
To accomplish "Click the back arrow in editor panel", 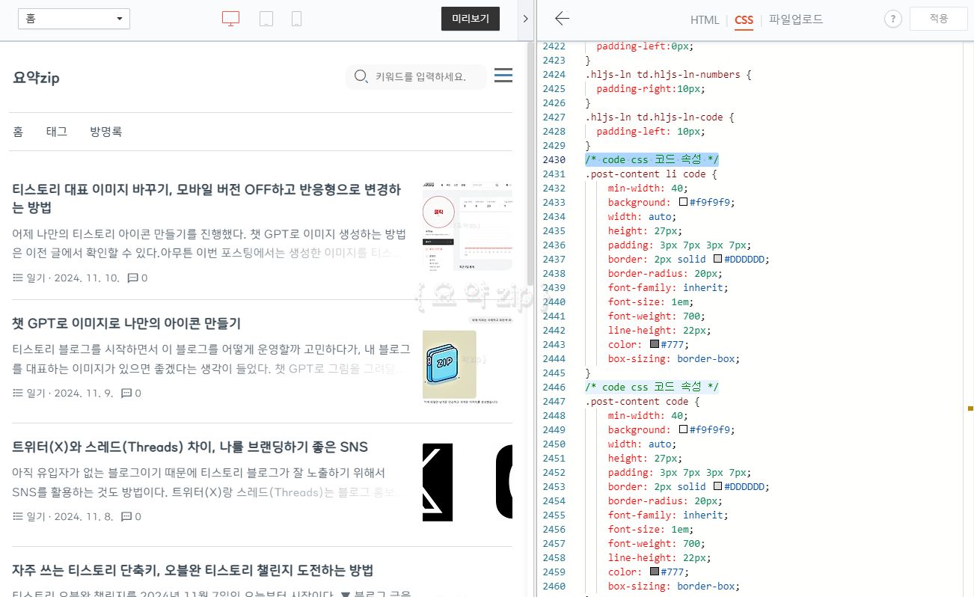I will [562, 19].
